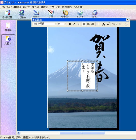Toggle italic formatting

tap(74, 24)
